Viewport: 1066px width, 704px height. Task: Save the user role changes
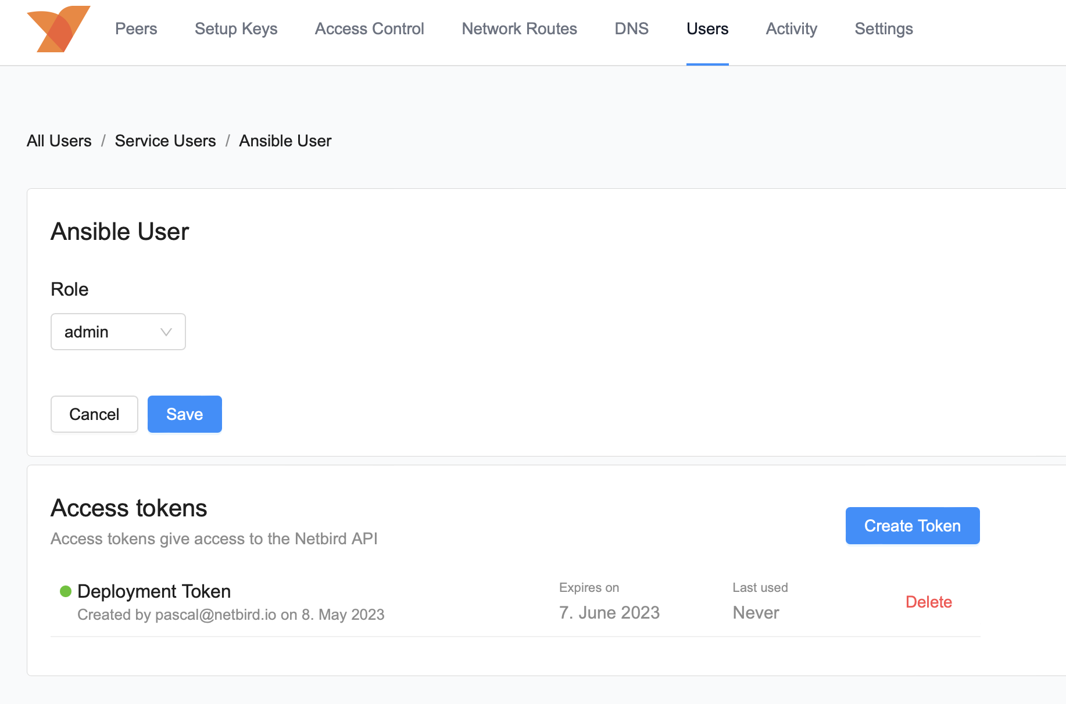184,414
